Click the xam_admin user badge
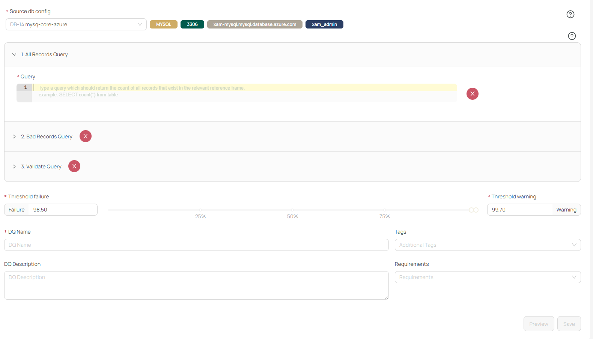This screenshot has height=339, width=593. pos(324,24)
